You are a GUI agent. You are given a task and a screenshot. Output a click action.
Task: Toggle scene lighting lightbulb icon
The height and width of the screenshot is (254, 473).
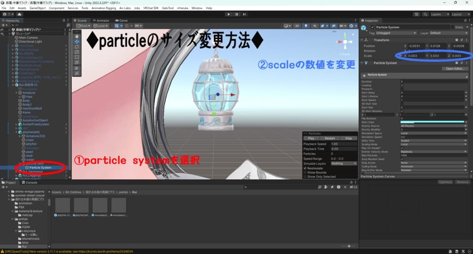[306, 26]
